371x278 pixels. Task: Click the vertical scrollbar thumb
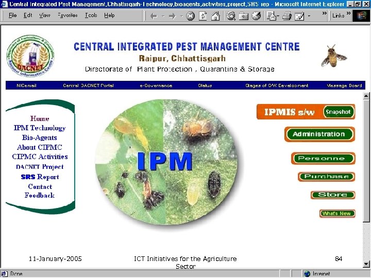point(366,161)
